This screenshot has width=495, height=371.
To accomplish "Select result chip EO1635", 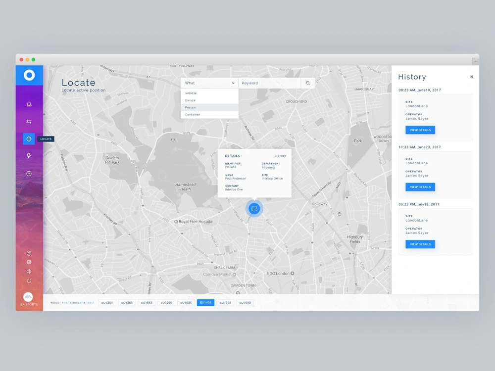I will point(186,303).
